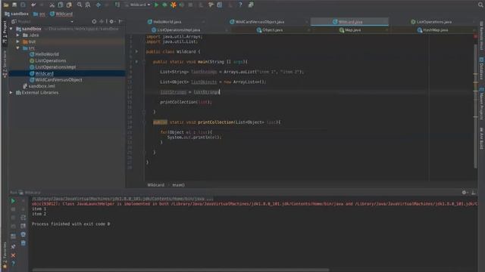Click main() in editor breadcrumb bar
485x272 pixels.
pos(178,185)
